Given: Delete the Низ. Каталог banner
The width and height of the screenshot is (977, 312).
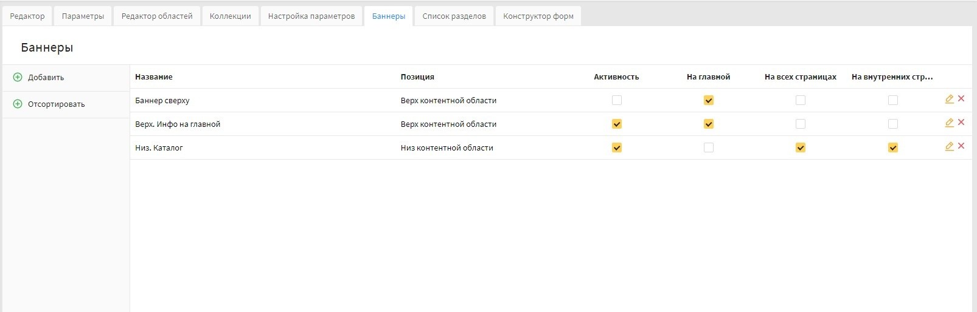Looking at the screenshot, I should [961, 146].
